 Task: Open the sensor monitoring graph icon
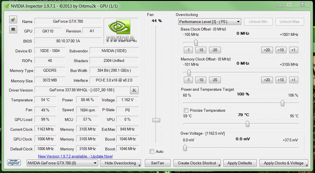13,29
